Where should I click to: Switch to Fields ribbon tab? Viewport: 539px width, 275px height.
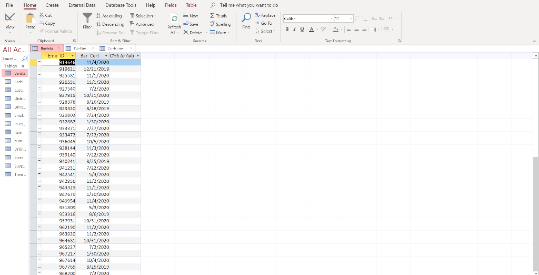point(171,5)
